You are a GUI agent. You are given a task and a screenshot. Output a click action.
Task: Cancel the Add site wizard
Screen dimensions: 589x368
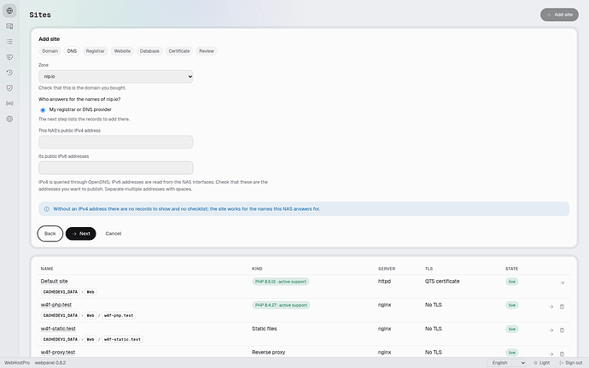point(113,233)
